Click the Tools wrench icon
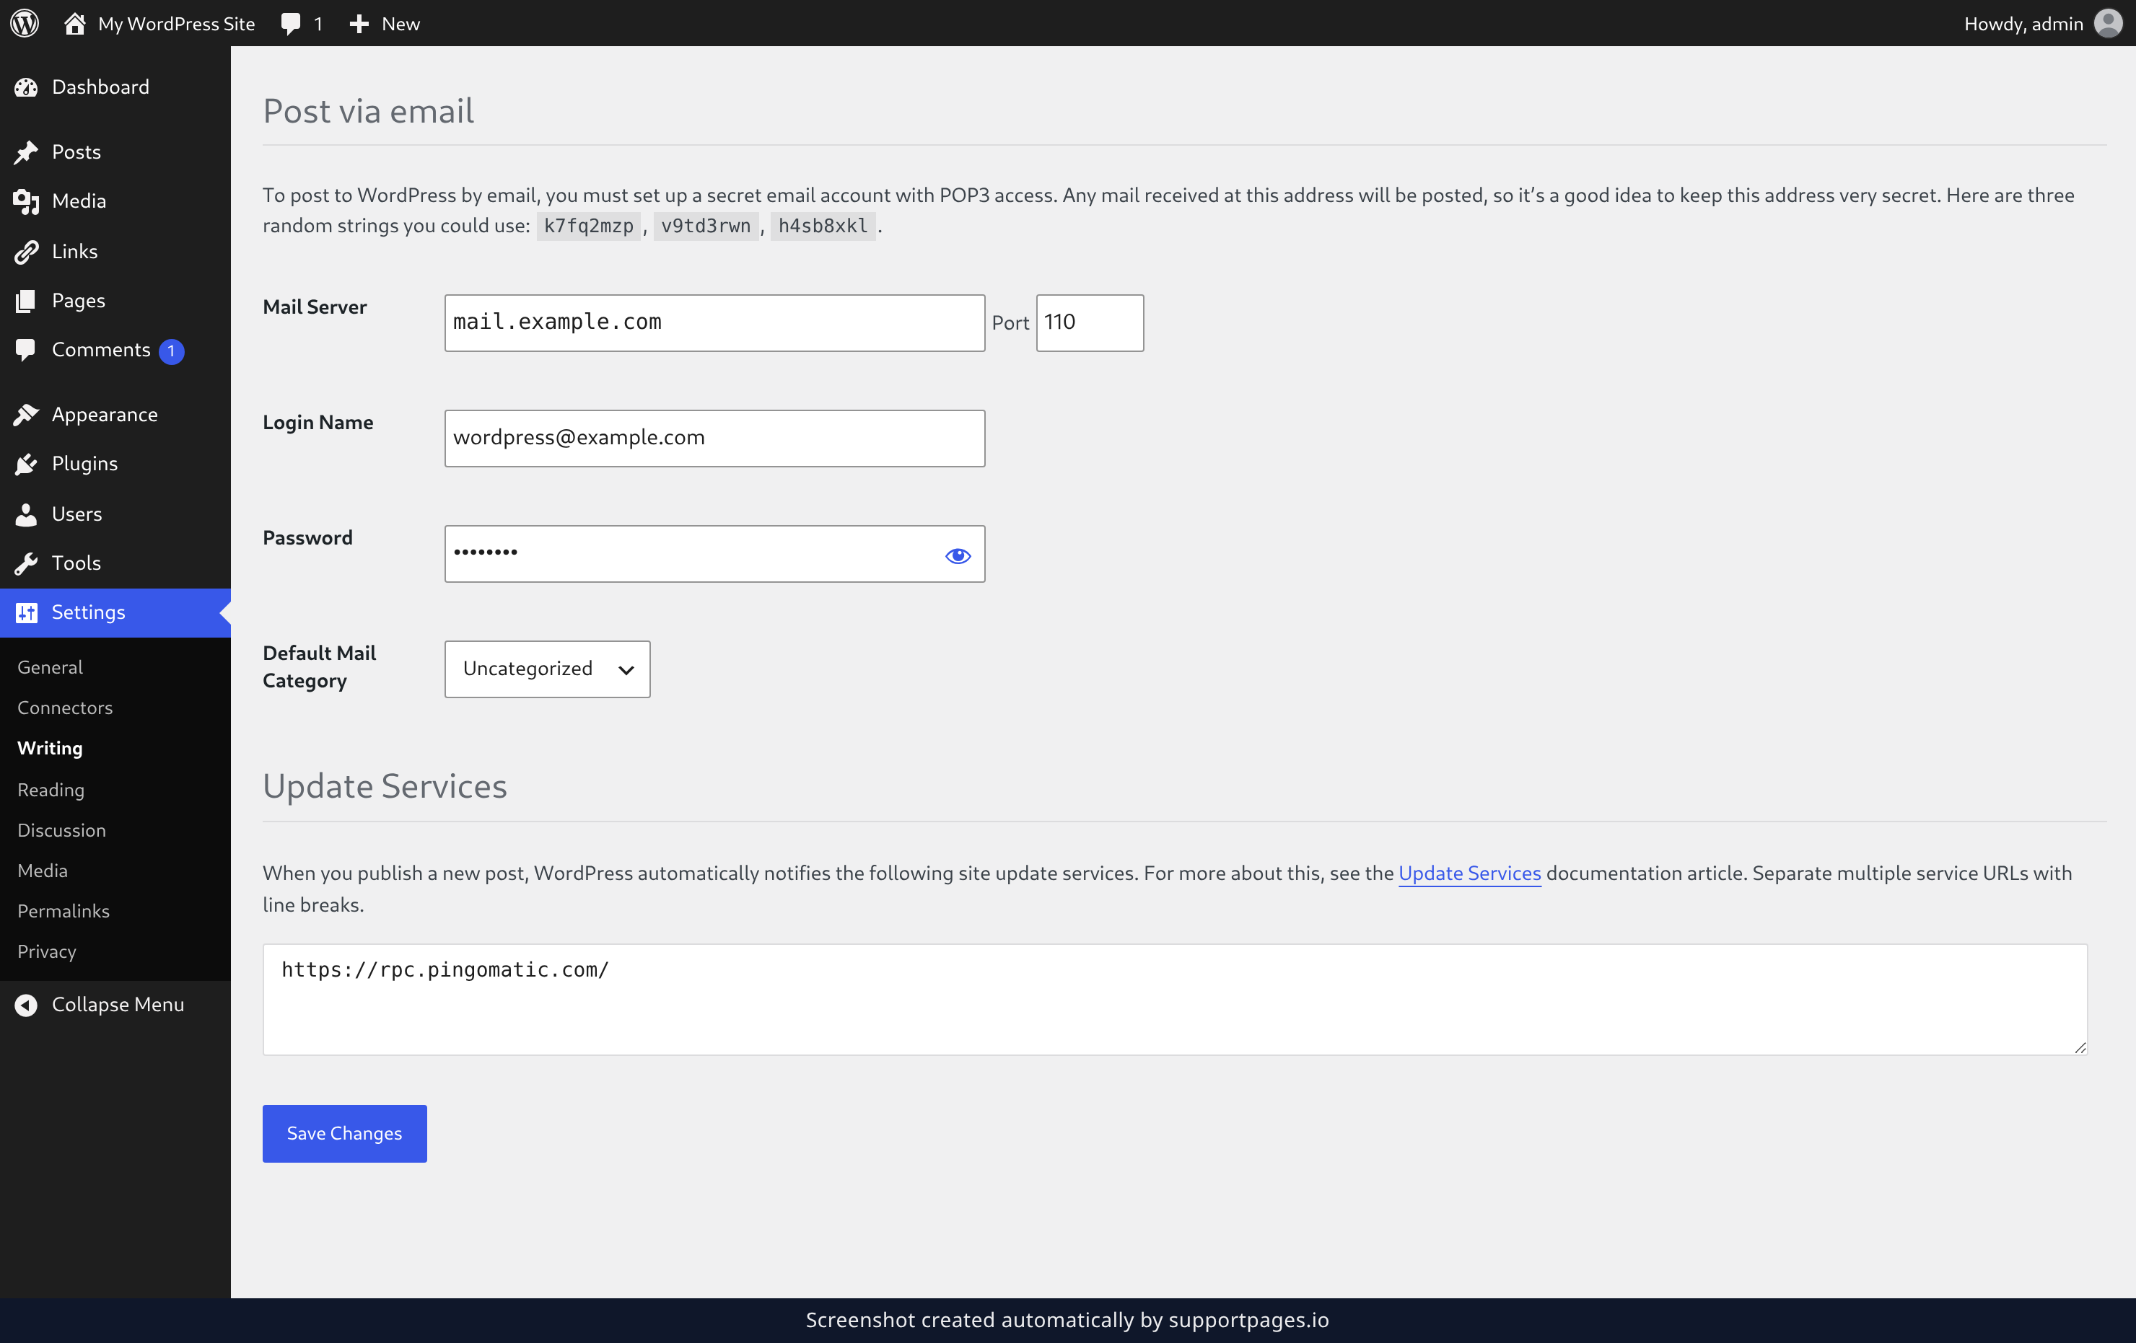 pos(26,563)
